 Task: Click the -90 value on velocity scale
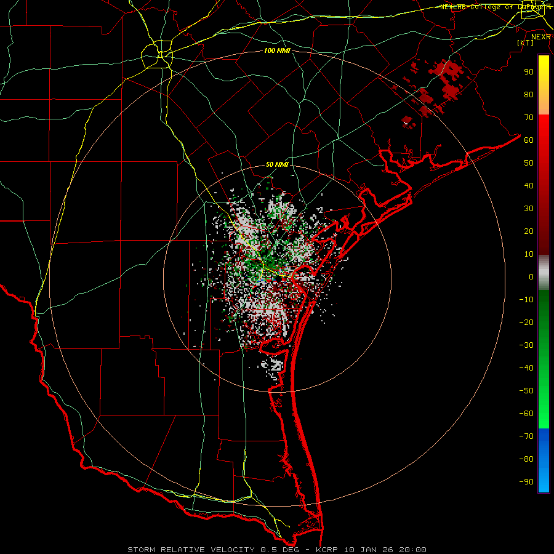pos(526,482)
